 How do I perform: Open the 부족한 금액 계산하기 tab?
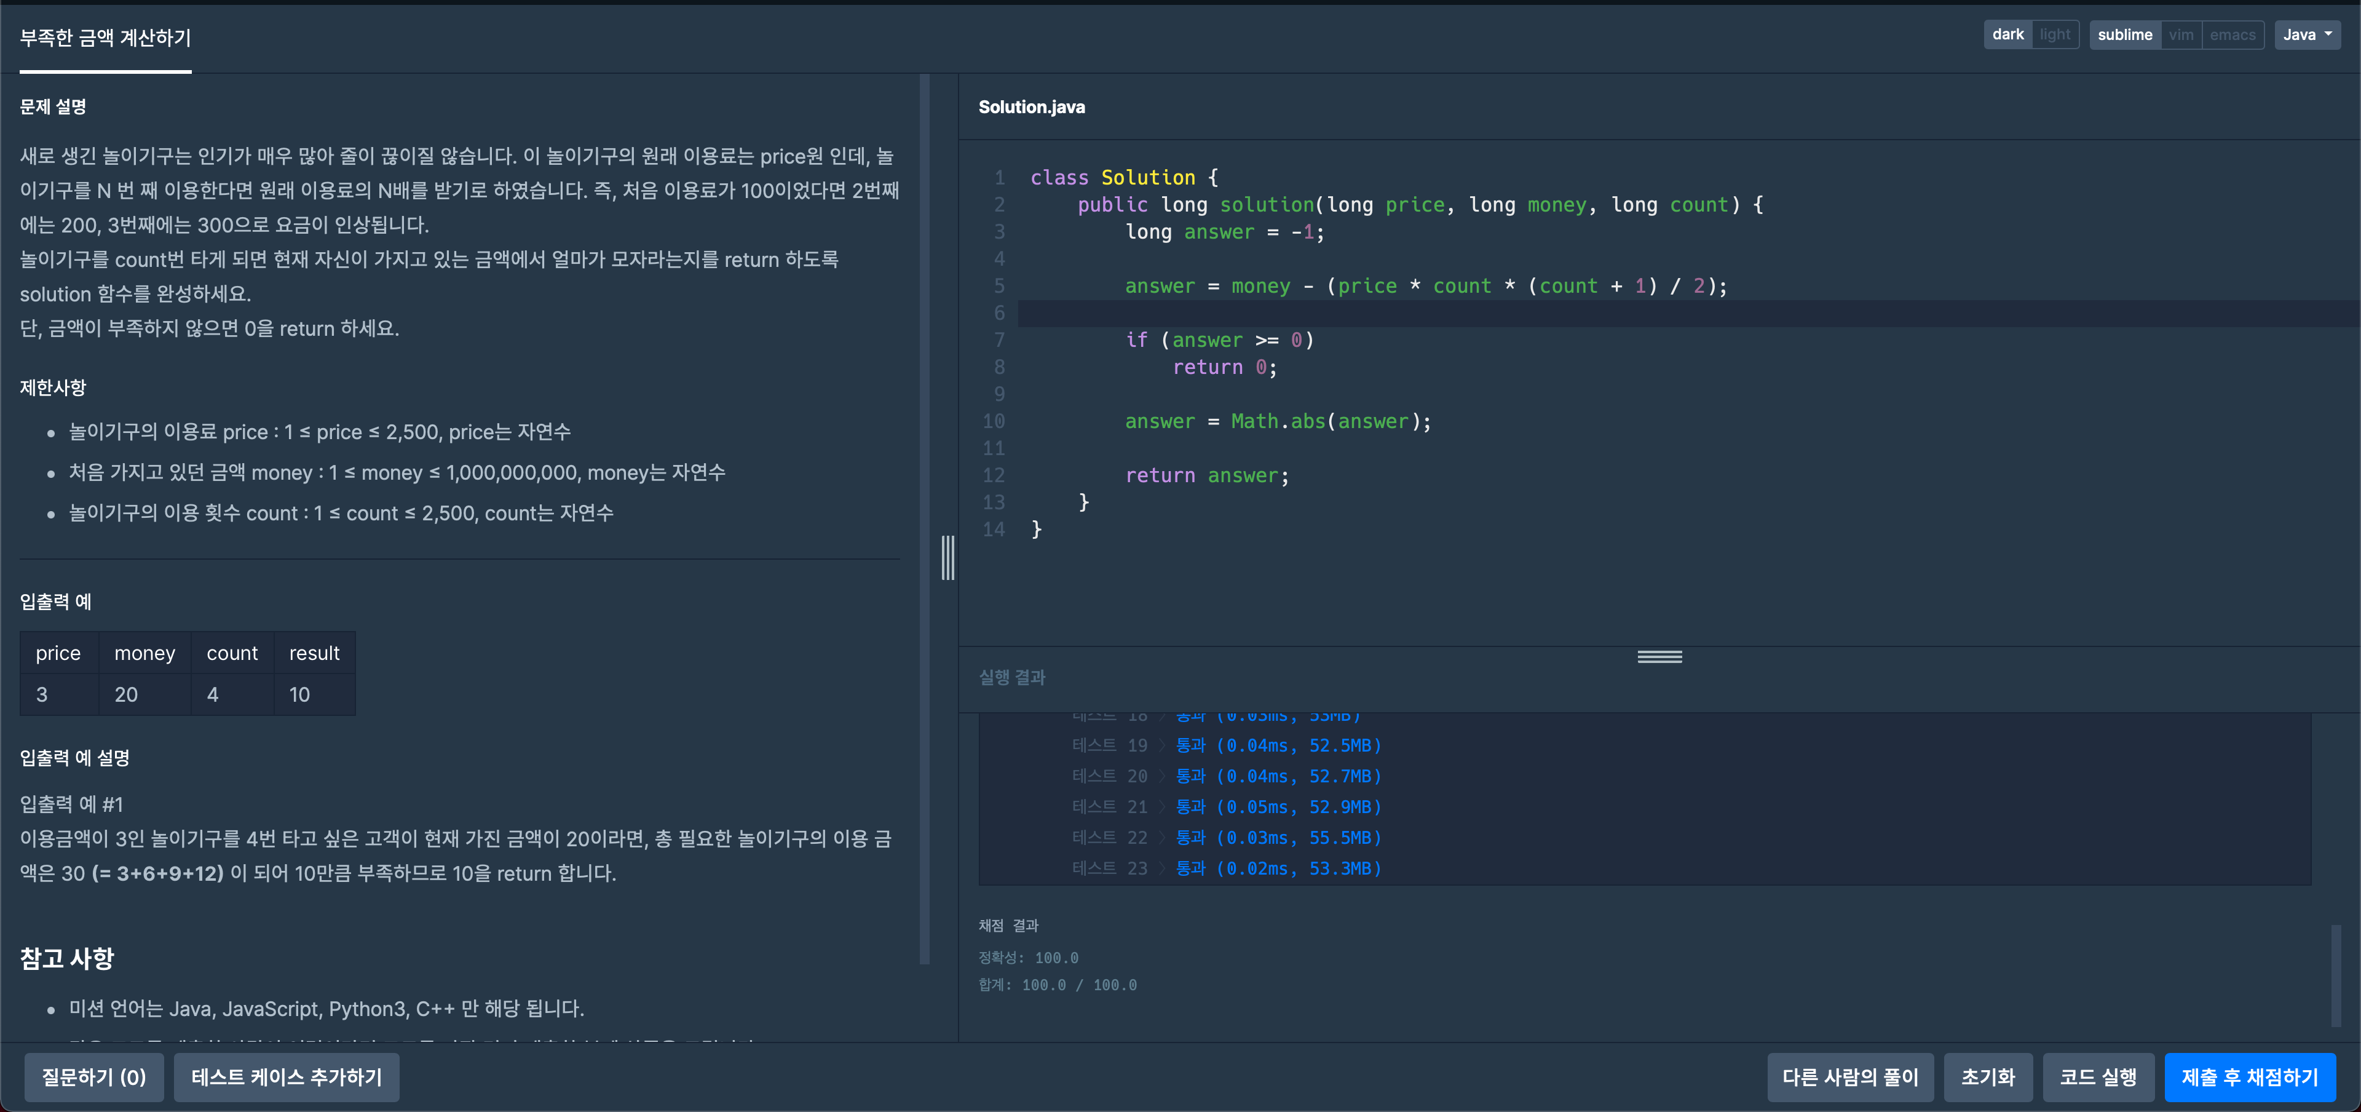[105, 39]
